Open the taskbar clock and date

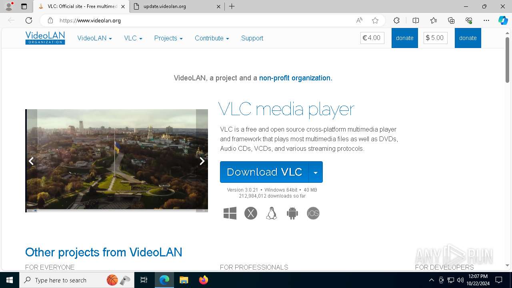click(x=478, y=280)
